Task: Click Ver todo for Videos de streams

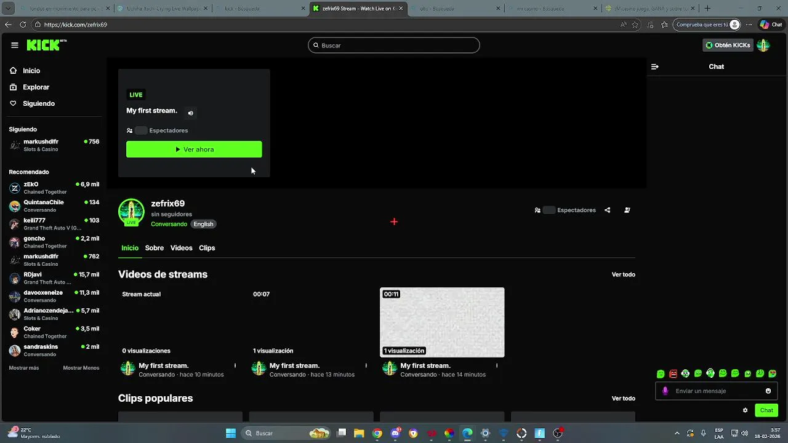Action: click(x=623, y=274)
